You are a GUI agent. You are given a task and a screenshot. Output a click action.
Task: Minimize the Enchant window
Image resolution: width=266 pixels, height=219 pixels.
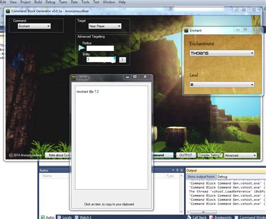238,30
